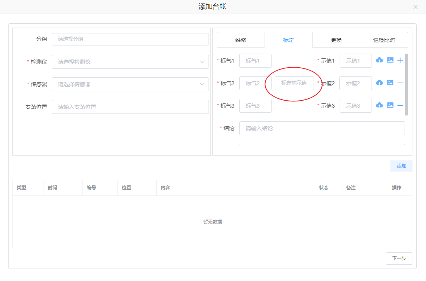The image size is (426, 281).
Task: Open the image icon beside 示值2
Action: tap(390, 83)
